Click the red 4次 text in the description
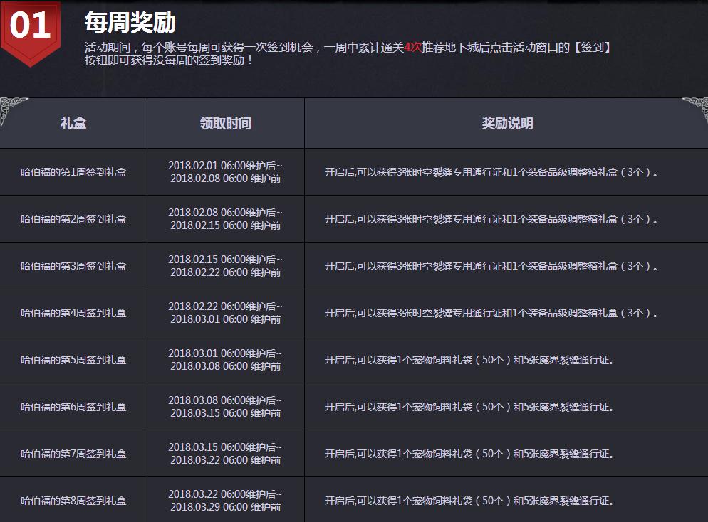This screenshot has width=708, height=522. [x=412, y=48]
